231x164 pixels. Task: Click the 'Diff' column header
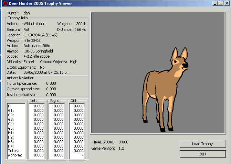pos(74,101)
